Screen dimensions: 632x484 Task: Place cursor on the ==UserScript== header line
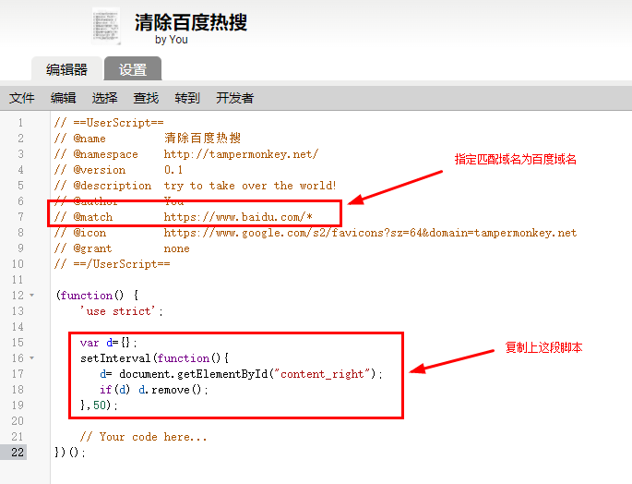tap(109, 123)
